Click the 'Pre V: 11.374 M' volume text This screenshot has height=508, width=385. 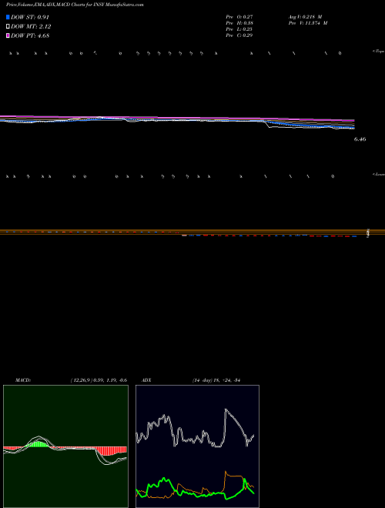pyautogui.click(x=308, y=23)
